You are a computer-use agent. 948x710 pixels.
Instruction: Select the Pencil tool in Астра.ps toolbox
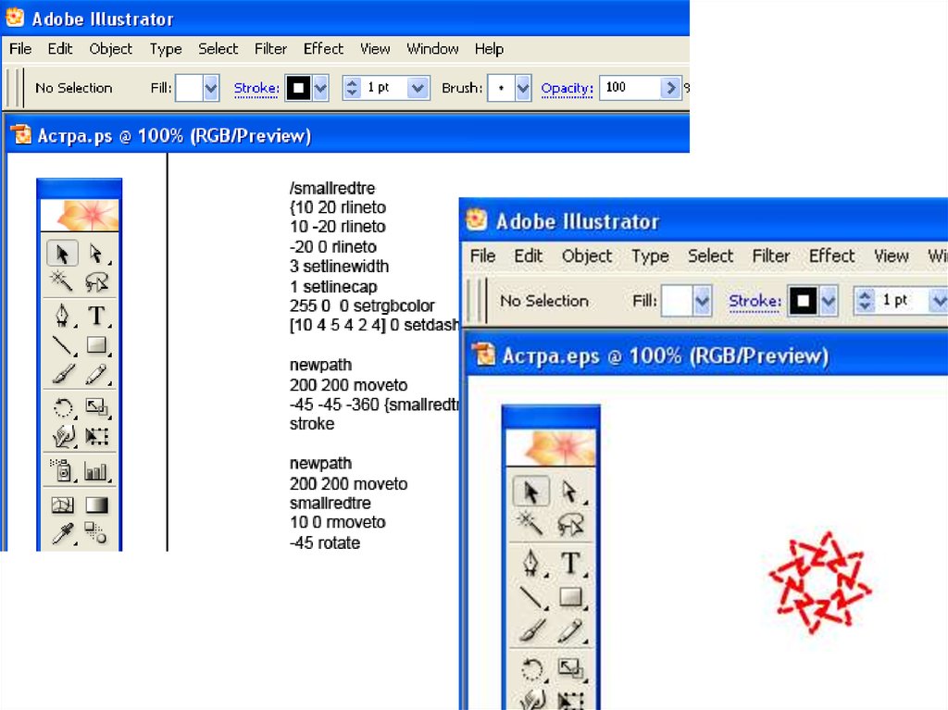tap(96, 374)
